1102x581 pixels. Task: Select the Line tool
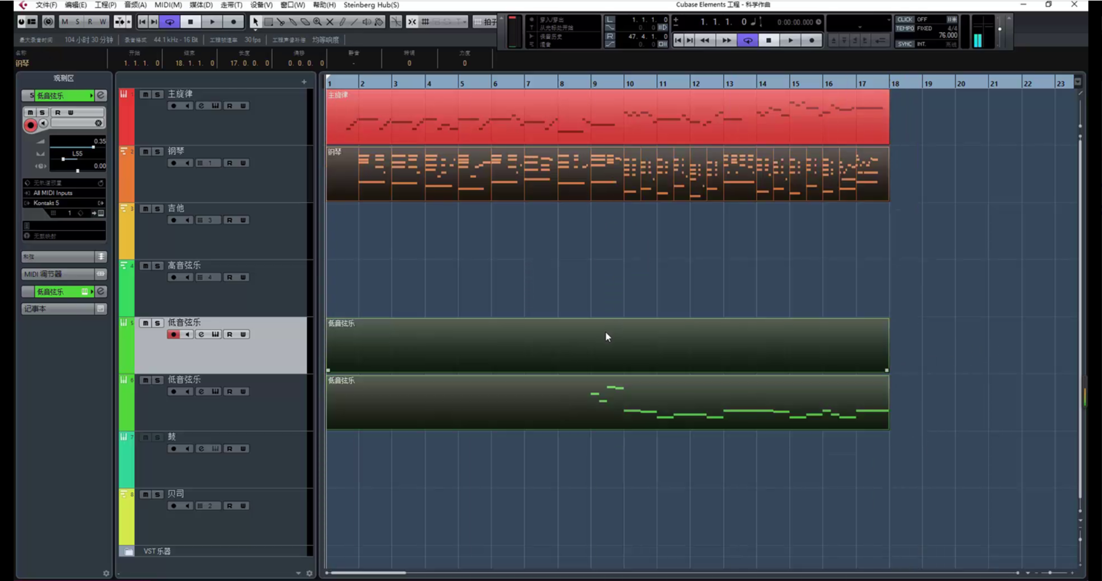click(x=355, y=22)
